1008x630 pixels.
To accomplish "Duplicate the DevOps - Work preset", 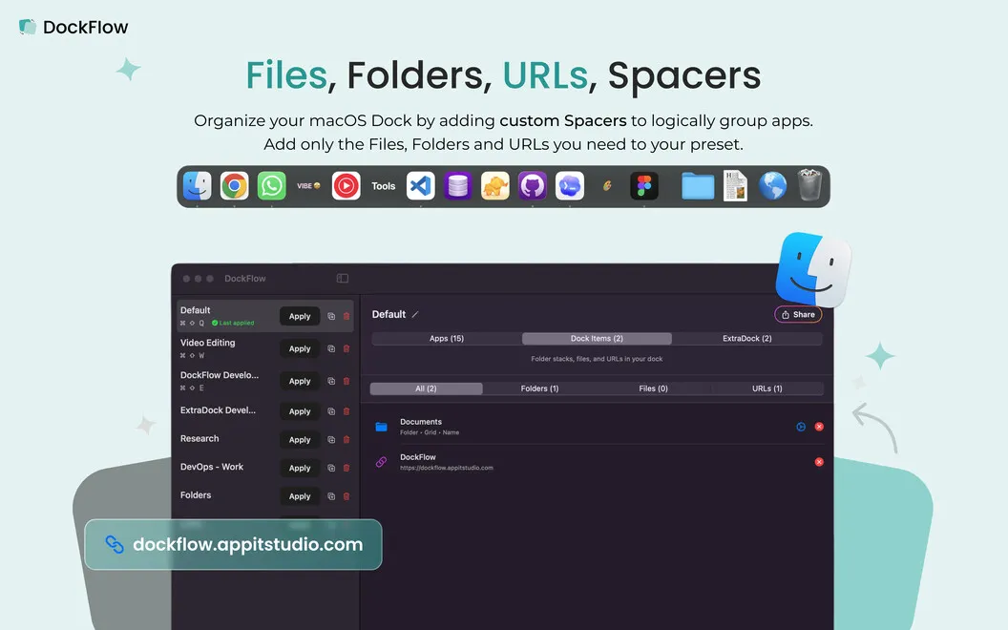I will [331, 468].
